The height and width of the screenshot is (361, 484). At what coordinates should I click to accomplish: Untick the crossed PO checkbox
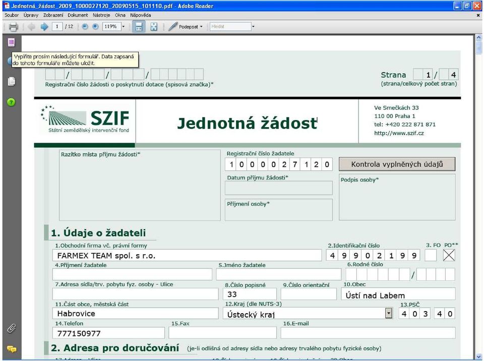point(449,256)
